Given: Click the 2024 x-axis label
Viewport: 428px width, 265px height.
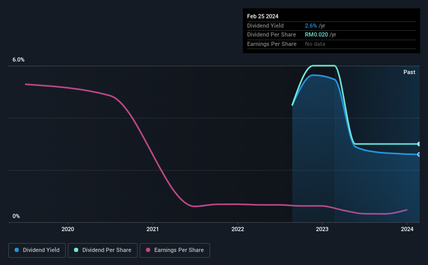Looking at the screenshot, I should 407,229.
